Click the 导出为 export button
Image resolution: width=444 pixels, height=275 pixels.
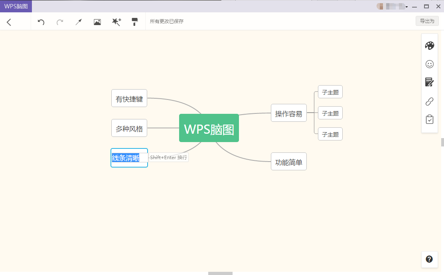427,21
